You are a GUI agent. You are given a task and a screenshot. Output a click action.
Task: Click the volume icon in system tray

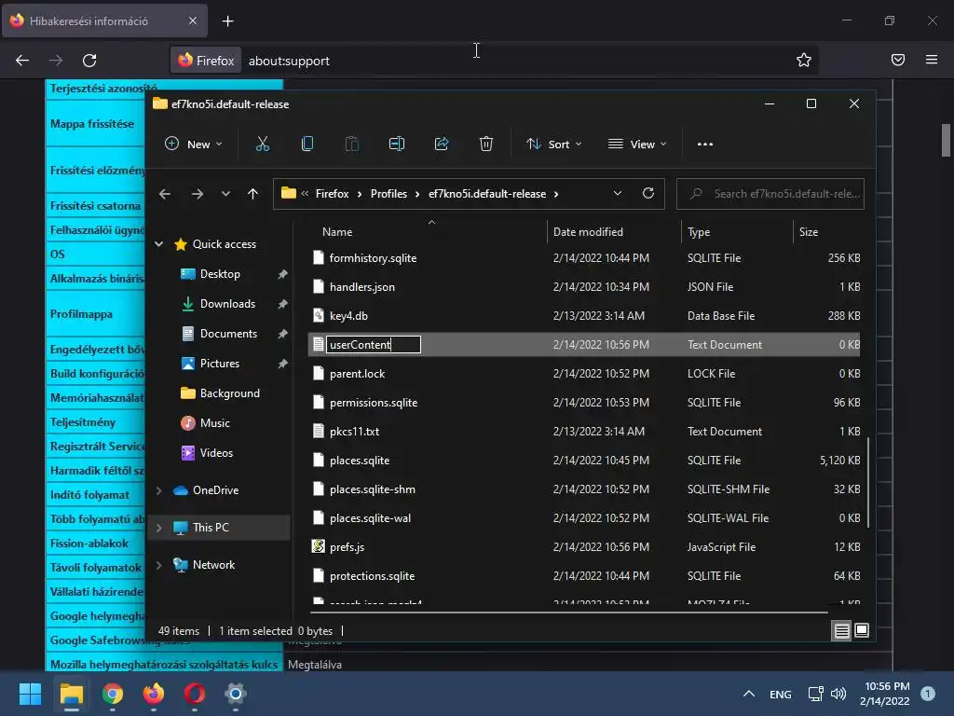coord(838,694)
